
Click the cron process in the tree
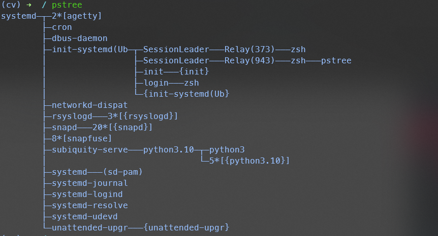(61, 27)
